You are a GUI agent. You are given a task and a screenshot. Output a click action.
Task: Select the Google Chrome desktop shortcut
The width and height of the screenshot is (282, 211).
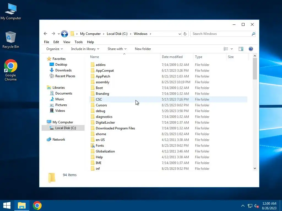tap(11, 70)
